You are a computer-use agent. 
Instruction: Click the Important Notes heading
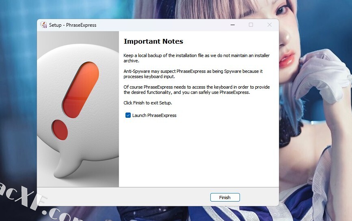(153, 41)
